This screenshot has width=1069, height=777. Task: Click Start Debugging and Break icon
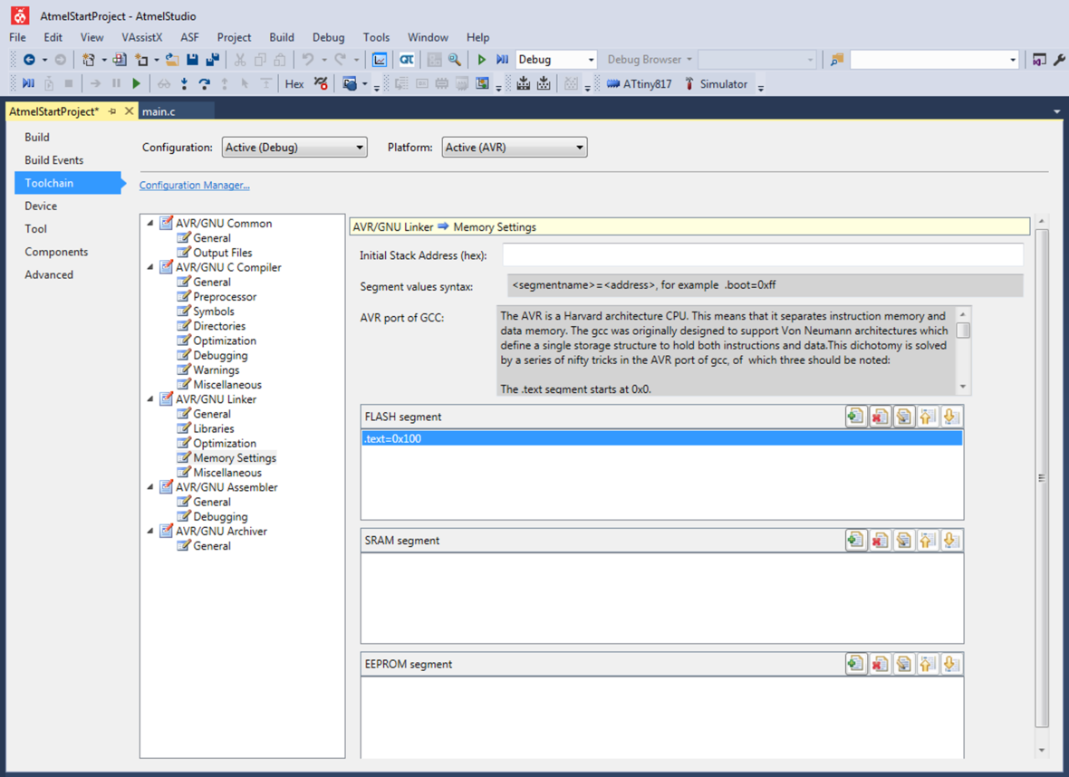tap(502, 60)
